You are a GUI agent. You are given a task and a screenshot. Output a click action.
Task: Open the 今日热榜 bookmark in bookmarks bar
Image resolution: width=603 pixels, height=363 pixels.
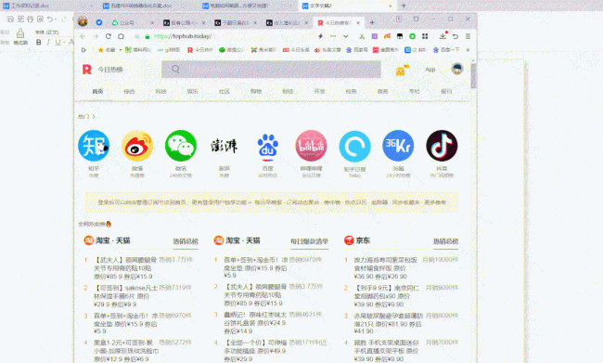pyautogui.click(x=200, y=50)
